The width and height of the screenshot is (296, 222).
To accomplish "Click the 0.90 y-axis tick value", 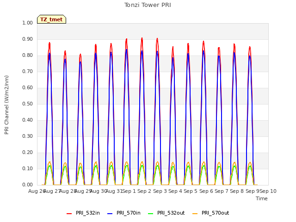I will pos(28,39).
